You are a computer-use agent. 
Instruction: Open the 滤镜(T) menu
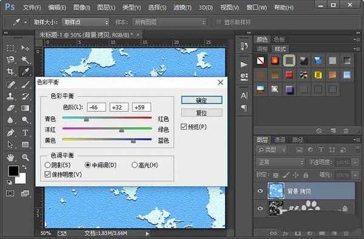(x=183, y=7)
